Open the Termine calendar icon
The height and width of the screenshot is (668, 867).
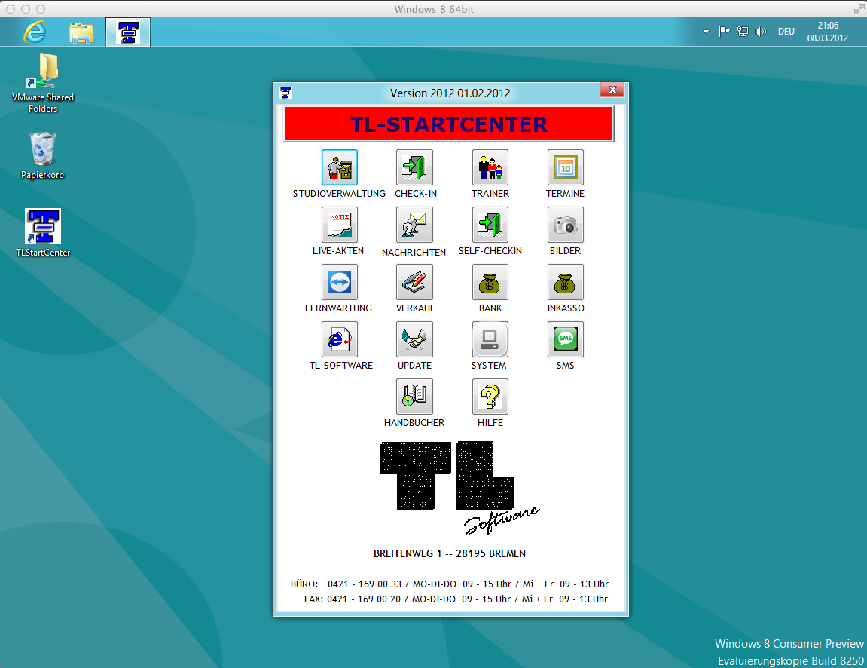coord(565,167)
